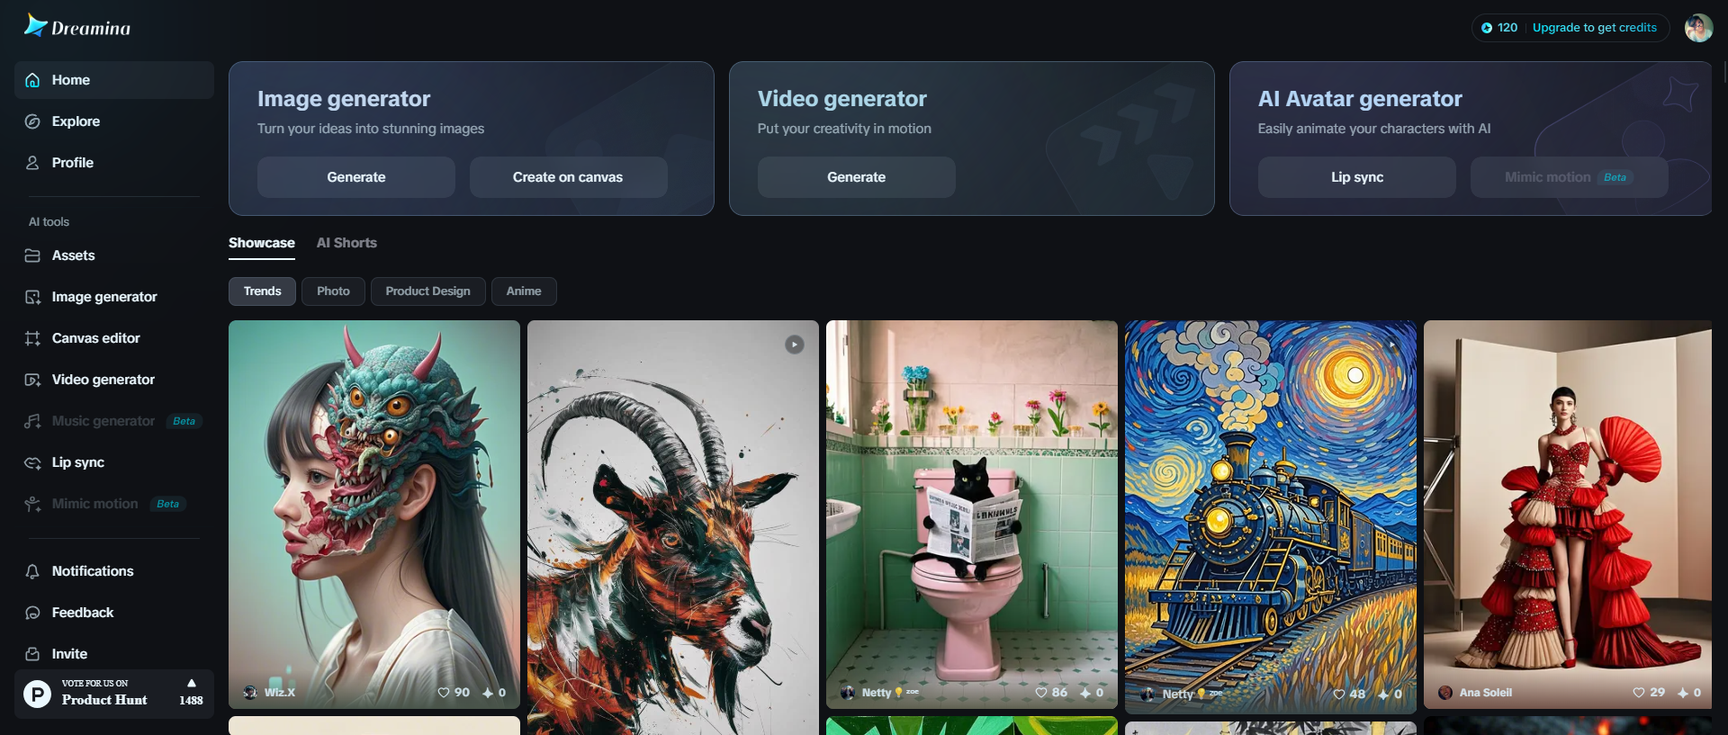1728x735 pixels.
Task: Select the Product Design filter
Action: (428, 291)
